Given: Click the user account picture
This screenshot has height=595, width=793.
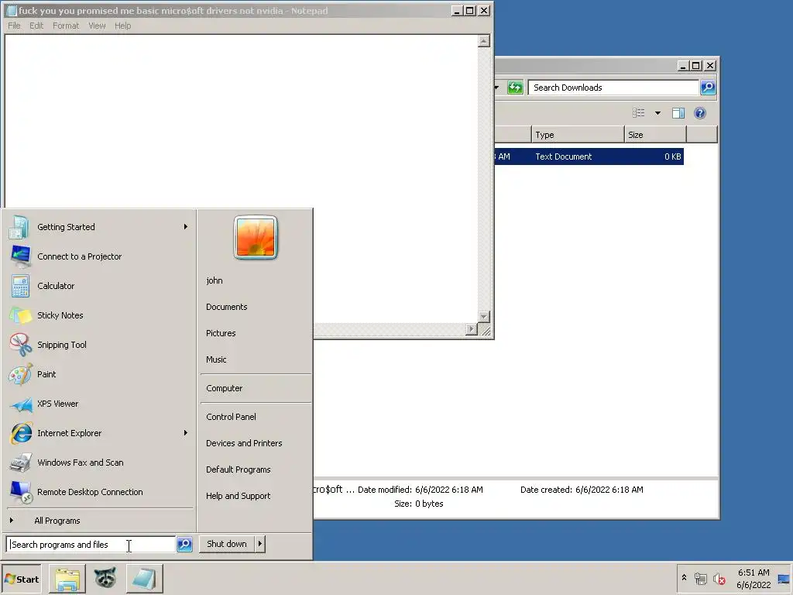Looking at the screenshot, I should (x=256, y=237).
